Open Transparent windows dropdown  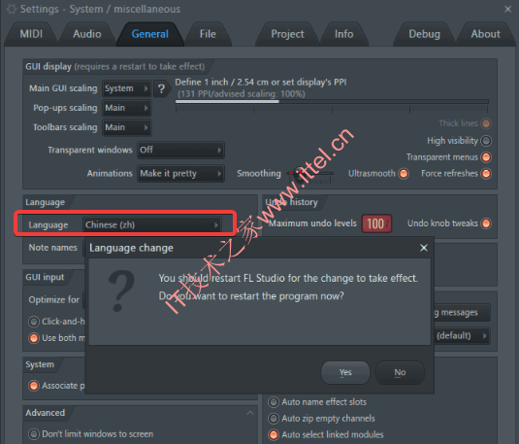click(x=180, y=150)
